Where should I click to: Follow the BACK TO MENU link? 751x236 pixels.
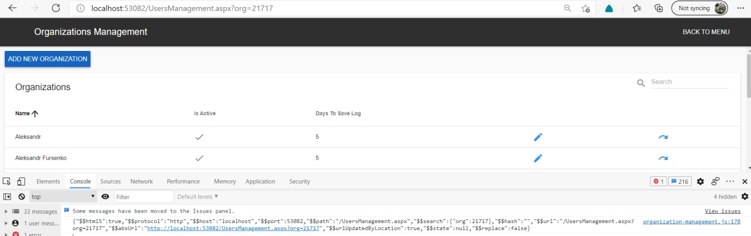[x=706, y=32]
